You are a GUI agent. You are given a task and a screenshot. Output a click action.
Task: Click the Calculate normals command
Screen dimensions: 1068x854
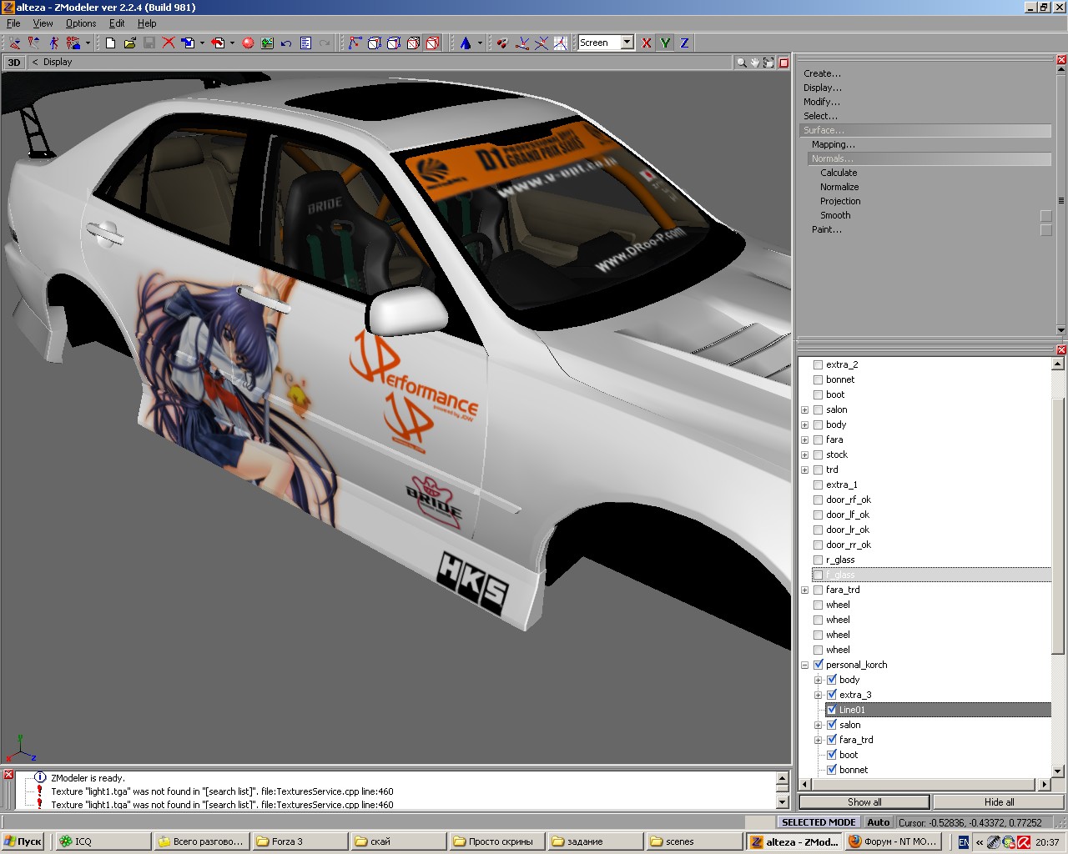click(839, 173)
